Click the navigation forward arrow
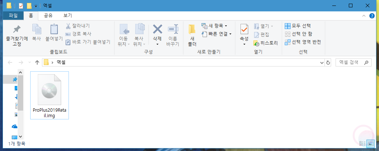Viewport: 379px width, 151px height. pyautogui.click(x=21, y=63)
